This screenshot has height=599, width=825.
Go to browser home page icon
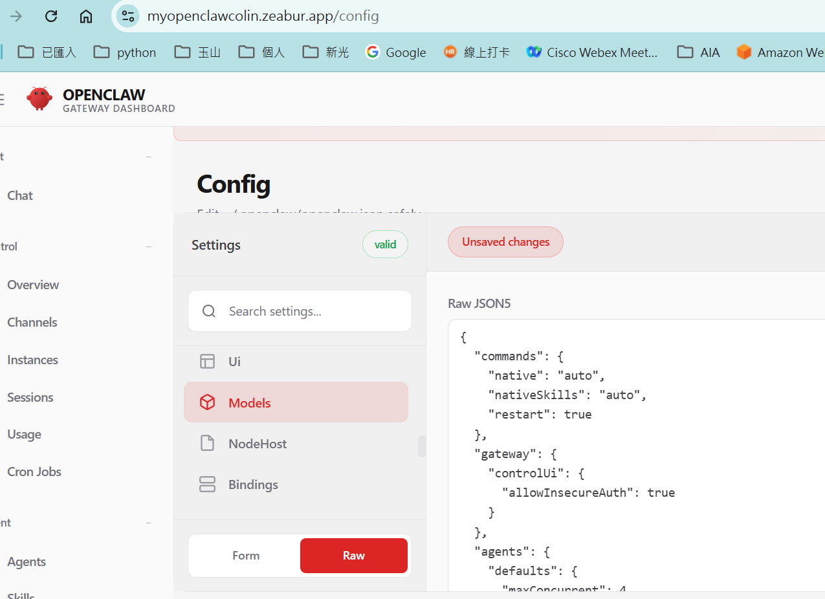pyautogui.click(x=86, y=16)
